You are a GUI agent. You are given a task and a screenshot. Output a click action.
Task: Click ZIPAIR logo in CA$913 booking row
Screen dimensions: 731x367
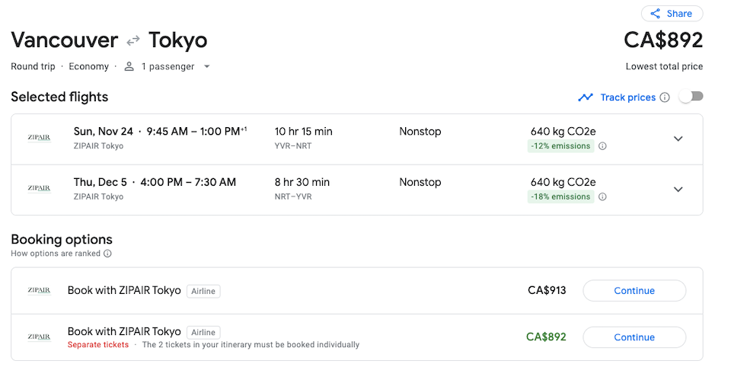click(x=39, y=291)
